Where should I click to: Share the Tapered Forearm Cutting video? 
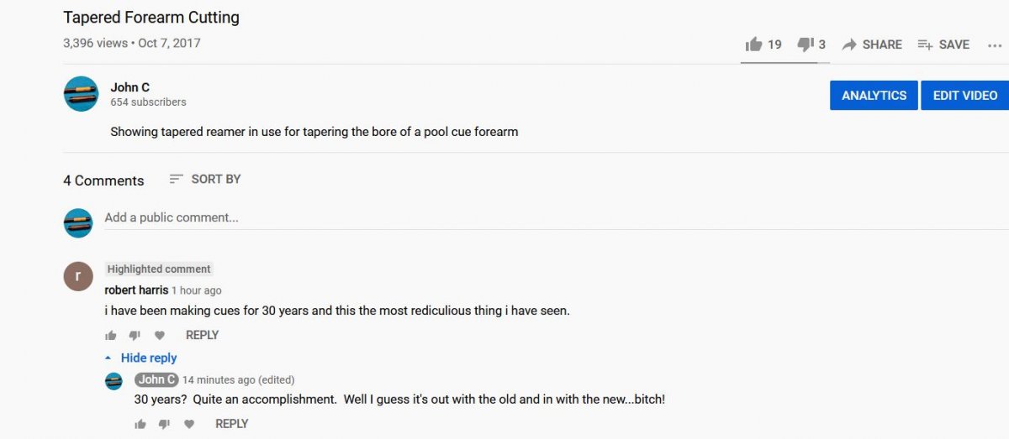click(872, 44)
